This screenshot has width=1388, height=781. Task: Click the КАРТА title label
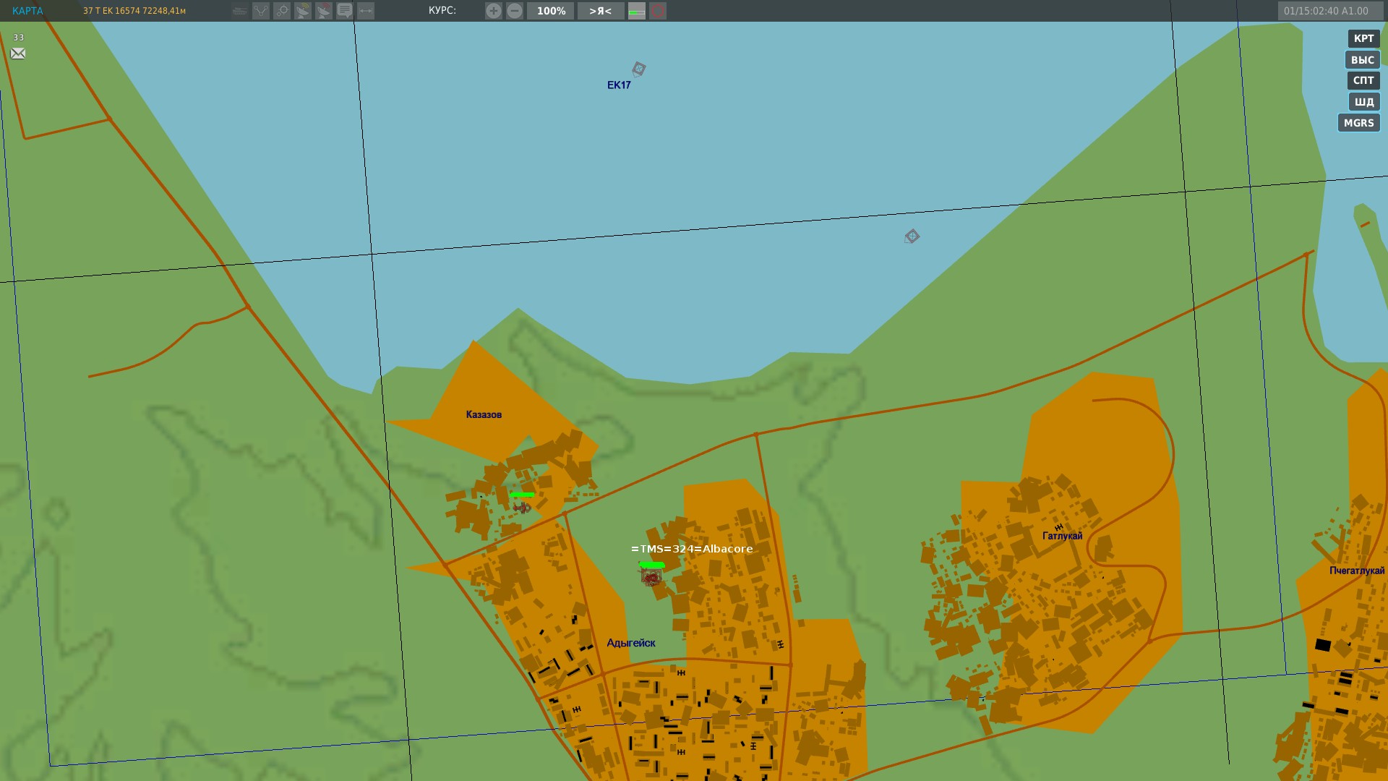(x=27, y=11)
